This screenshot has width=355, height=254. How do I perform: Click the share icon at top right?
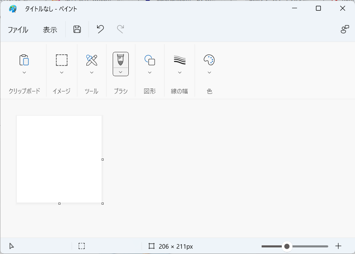(345, 29)
